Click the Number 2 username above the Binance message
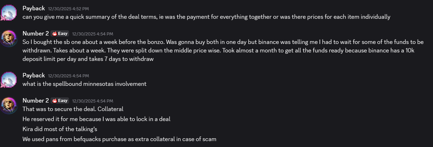 tap(36, 34)
